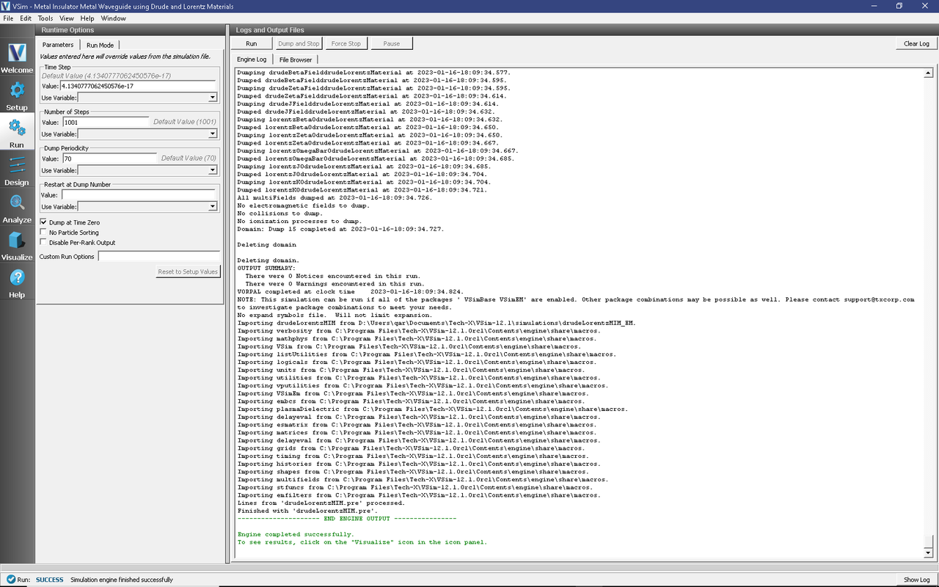
Task: Click Reset to Setup Values button
Action: (x=188, y=271)
